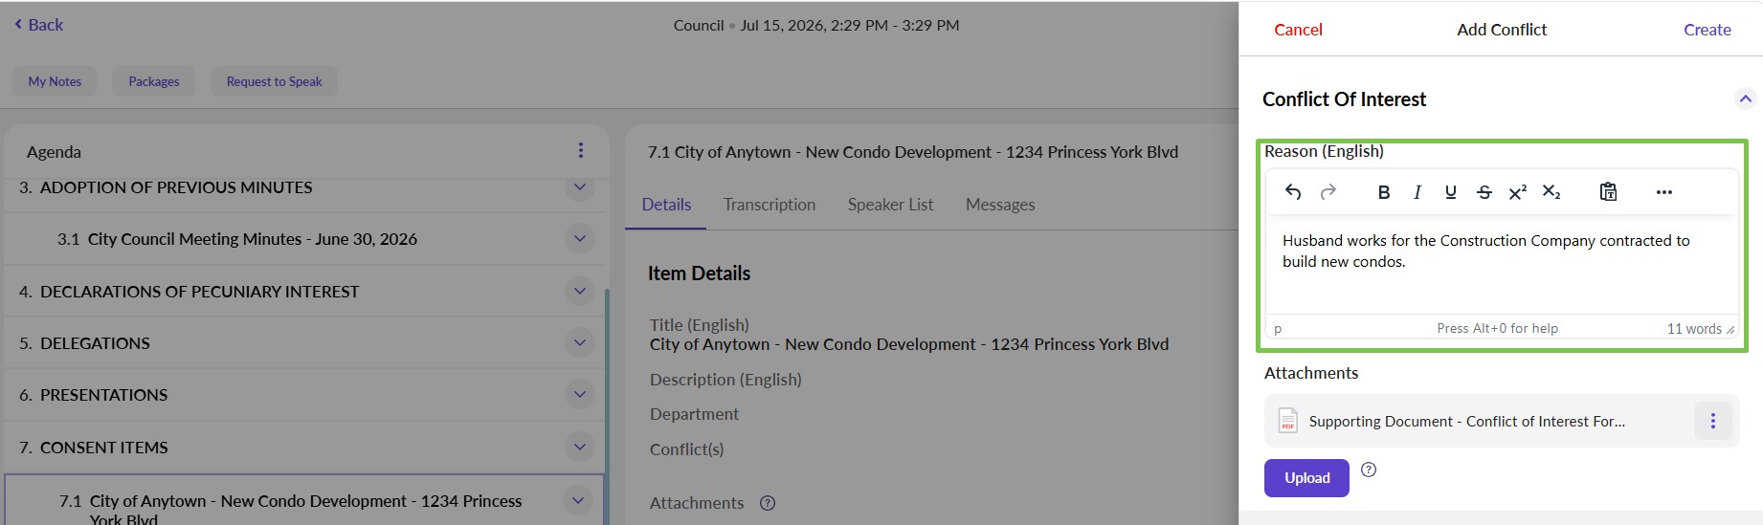Collapse the Conflict Of Interest section

(1745, 98)
